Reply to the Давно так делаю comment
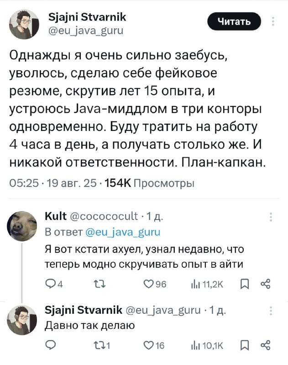Image resolution: width=288 pixels, height=365 pixels. pos(50,345)
